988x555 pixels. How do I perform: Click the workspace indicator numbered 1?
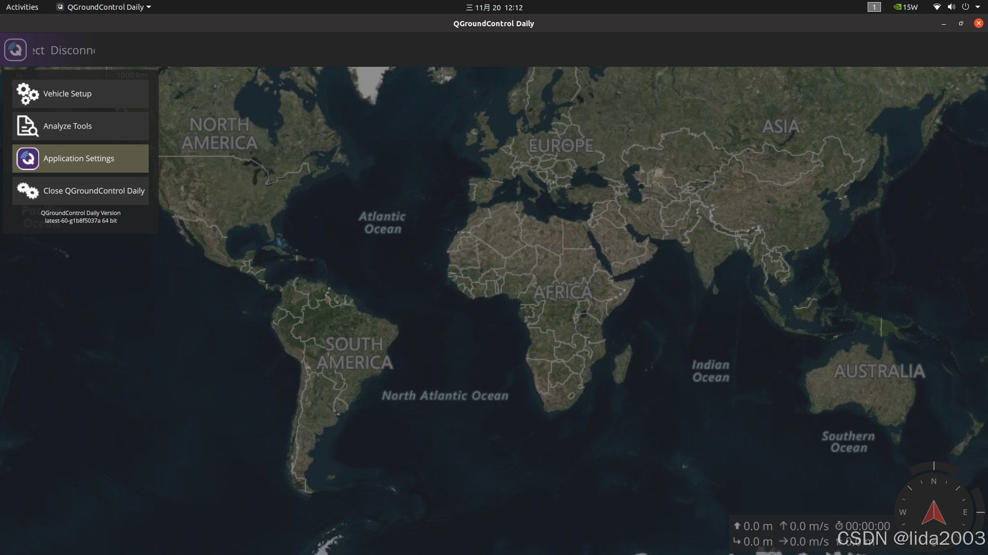(x=874, y=7)
